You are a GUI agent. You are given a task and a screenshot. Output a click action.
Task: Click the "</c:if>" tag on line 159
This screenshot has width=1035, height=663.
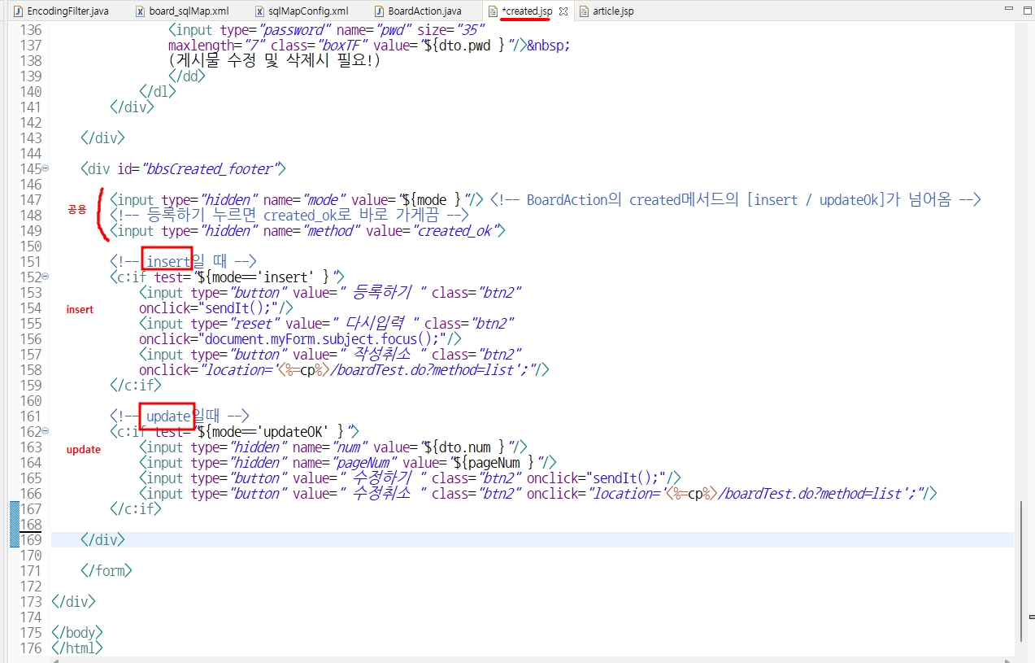coord(136,386)
